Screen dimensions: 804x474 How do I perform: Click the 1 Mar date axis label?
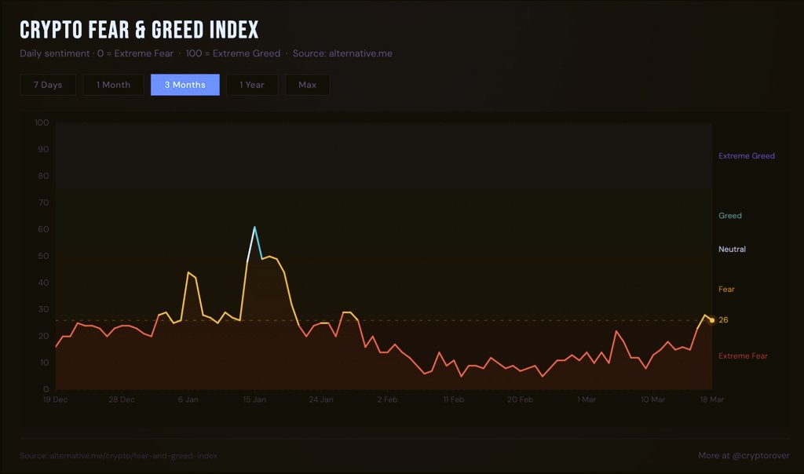coord(587,399)
